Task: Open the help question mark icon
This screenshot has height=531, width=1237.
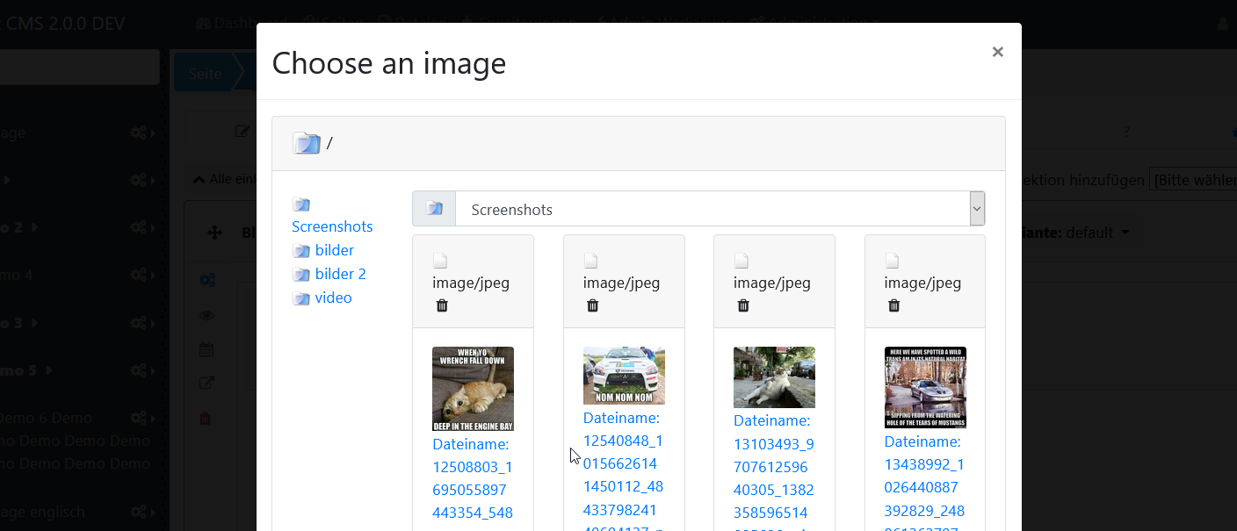Action: [x=1126, y=132]
